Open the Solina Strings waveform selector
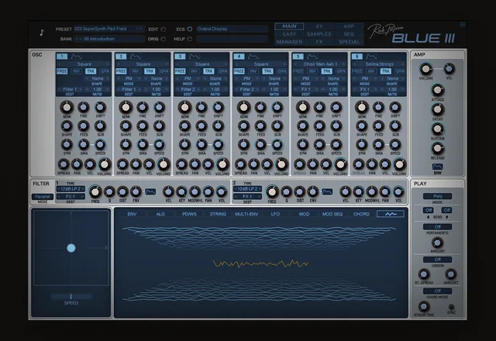496x341 pixels. [379, 64]
